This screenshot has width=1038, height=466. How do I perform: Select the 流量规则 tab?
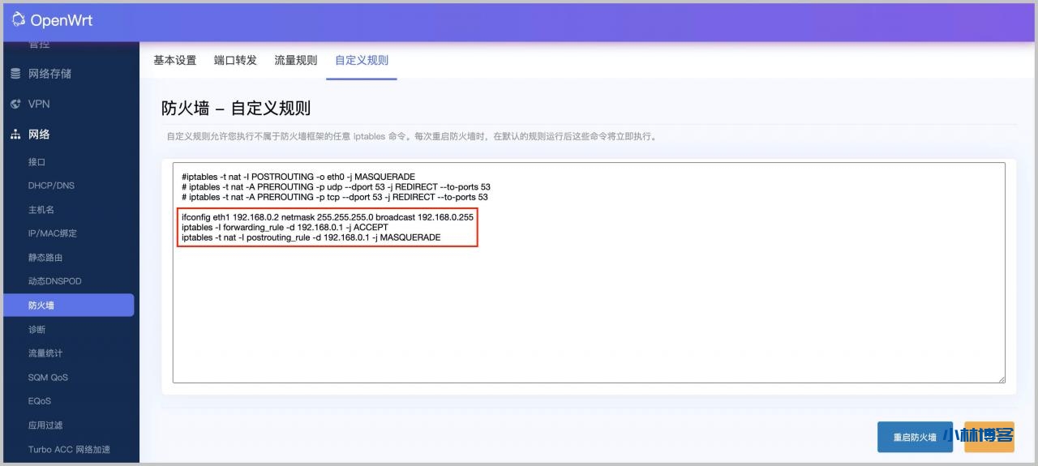295,61
